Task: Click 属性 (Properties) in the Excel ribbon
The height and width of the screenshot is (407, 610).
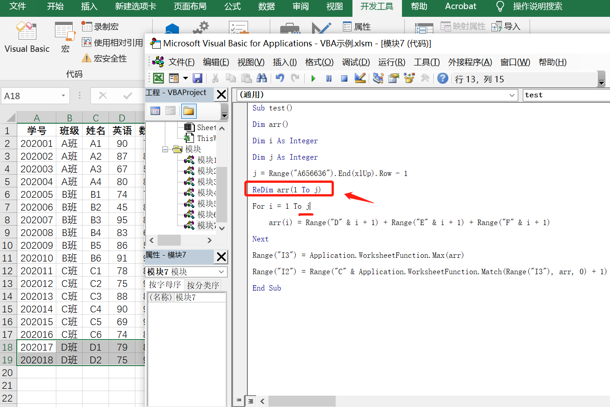Action: pos(357,26)
